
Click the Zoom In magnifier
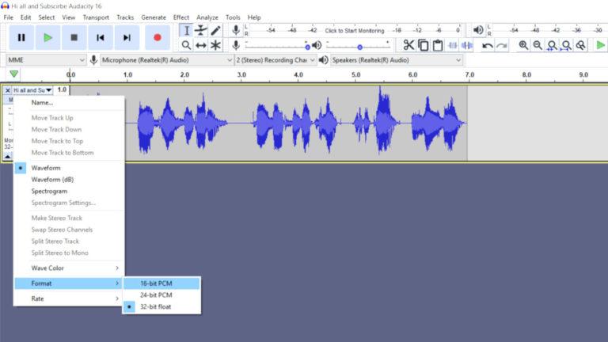click(523, 45)
